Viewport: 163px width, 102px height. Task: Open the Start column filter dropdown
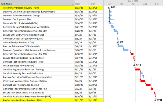click(x=87, y=4)
